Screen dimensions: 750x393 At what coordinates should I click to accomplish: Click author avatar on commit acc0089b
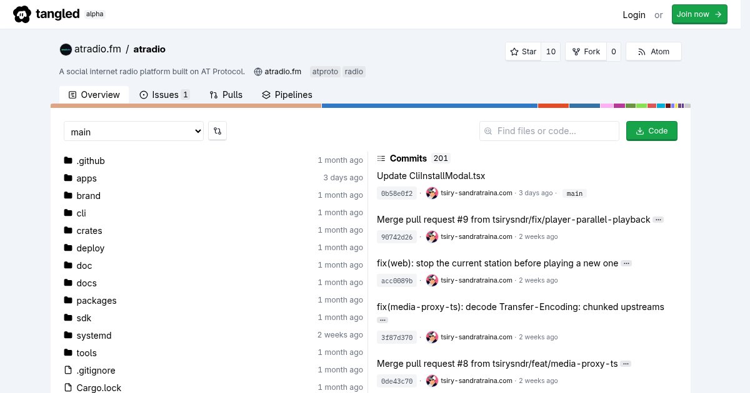[x=432, y=281]
